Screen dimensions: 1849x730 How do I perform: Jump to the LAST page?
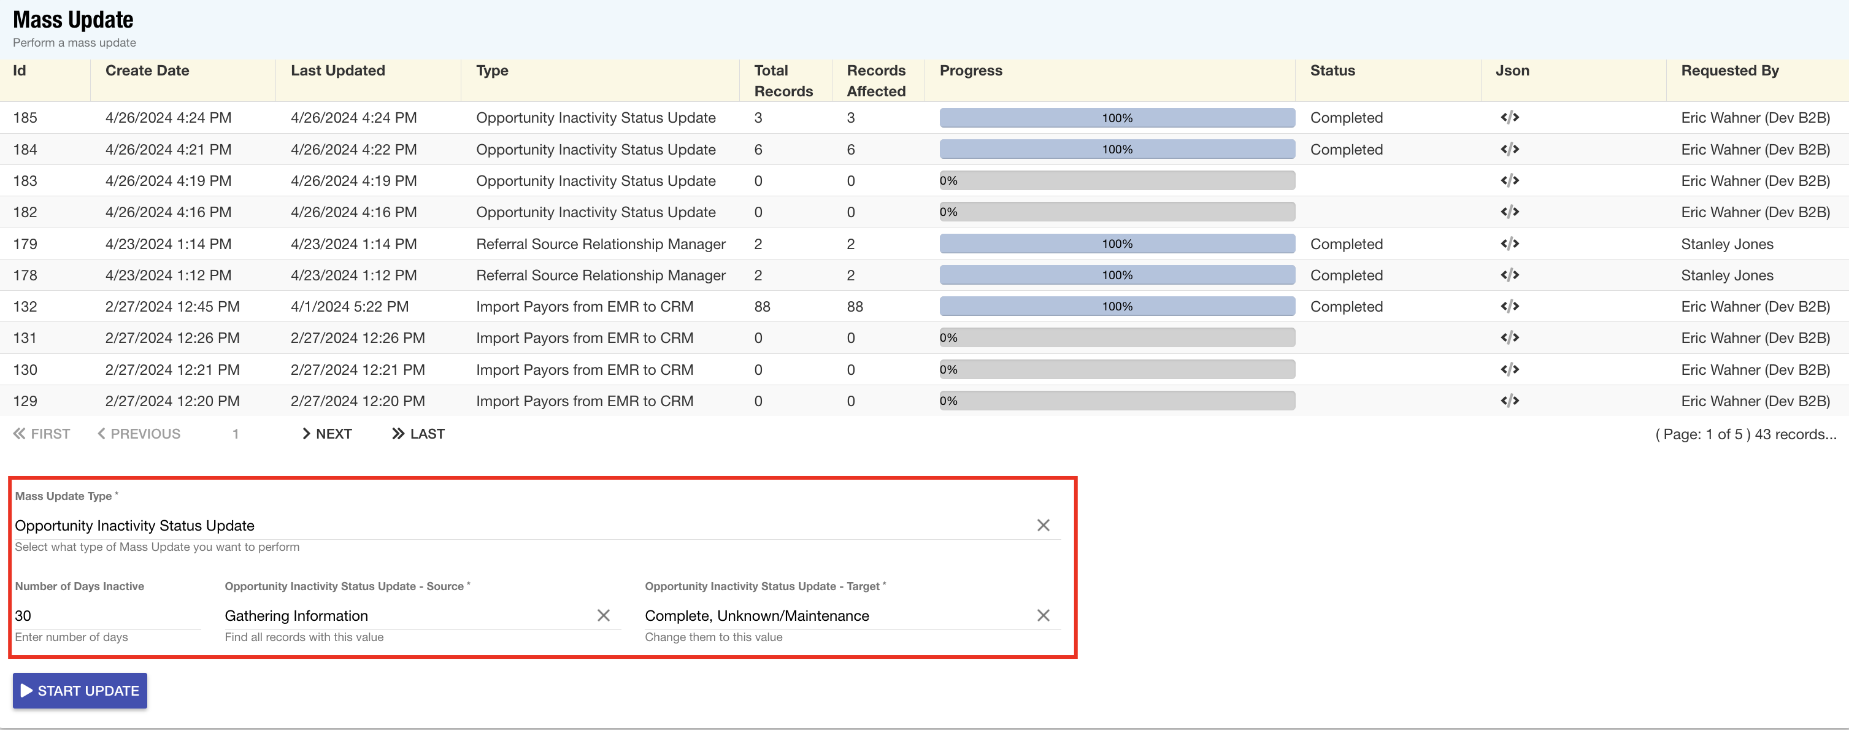[x=418, y=434]
